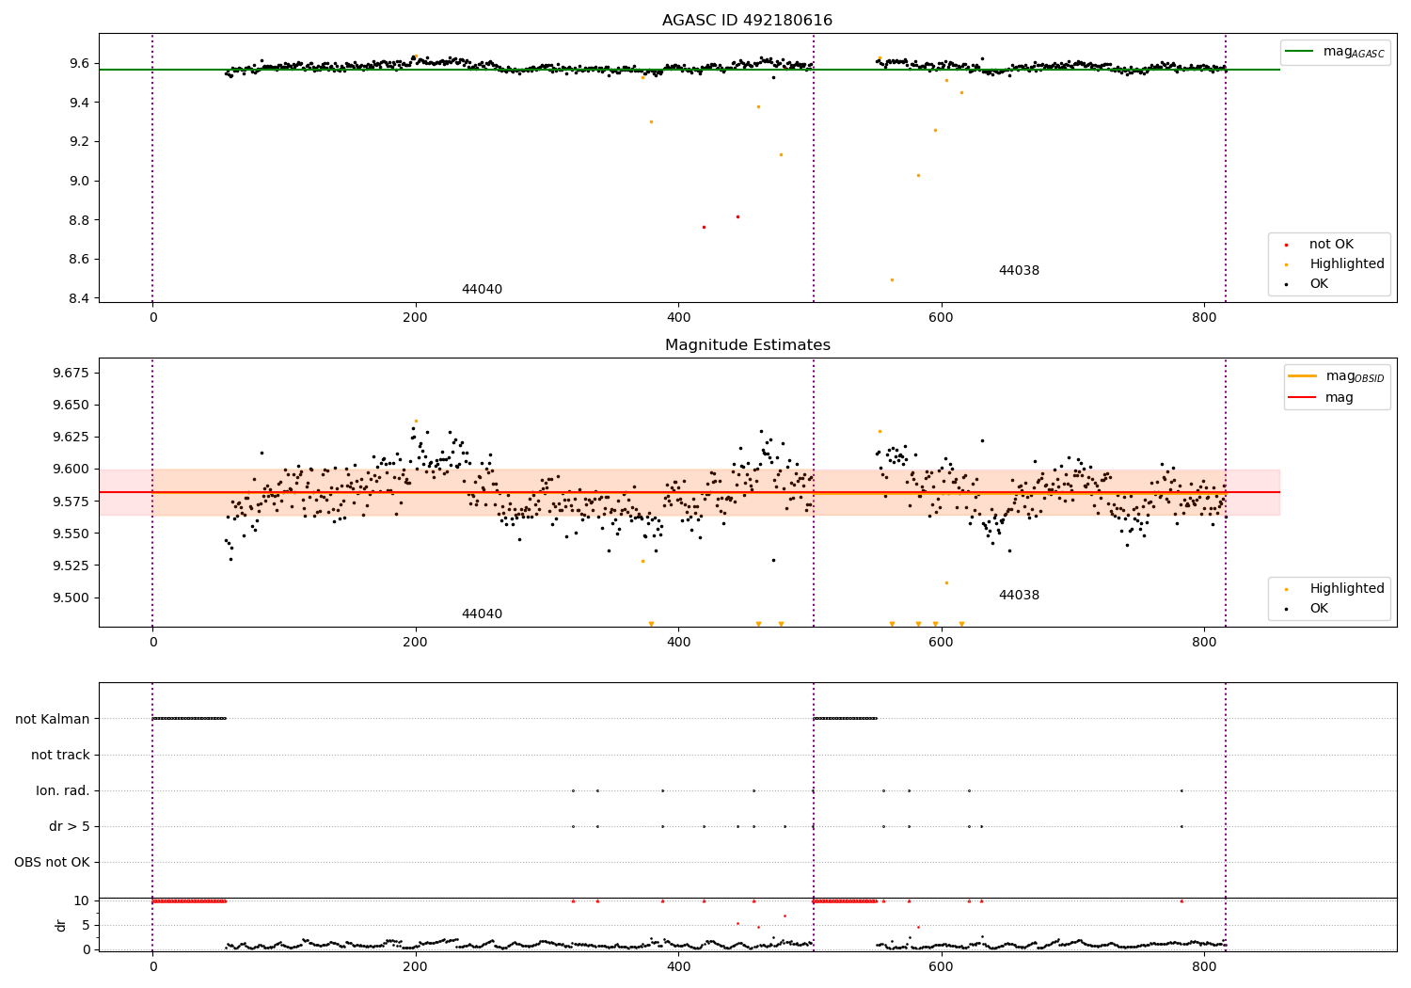Image resolution: width=1411 pixels, height=988 pixels.
Task: Click the mag OBSID legend entry
Action: point(1335,376)
